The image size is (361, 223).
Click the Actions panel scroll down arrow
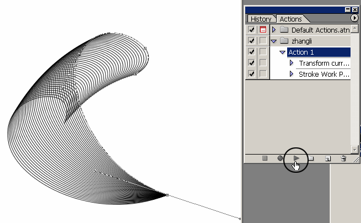(x=354, y=150)
